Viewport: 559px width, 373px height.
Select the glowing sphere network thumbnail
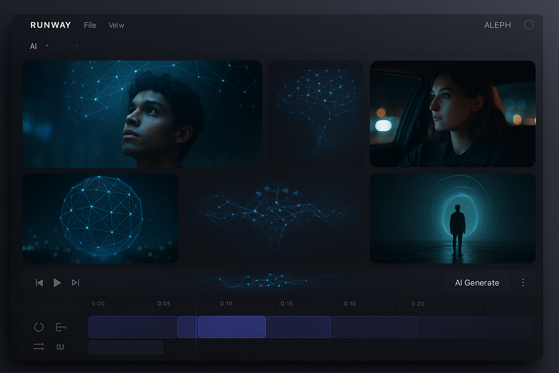pyautogui.click(x=100, y=219)
